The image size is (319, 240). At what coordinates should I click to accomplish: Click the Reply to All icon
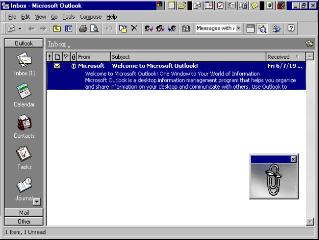tap(160, 28)
